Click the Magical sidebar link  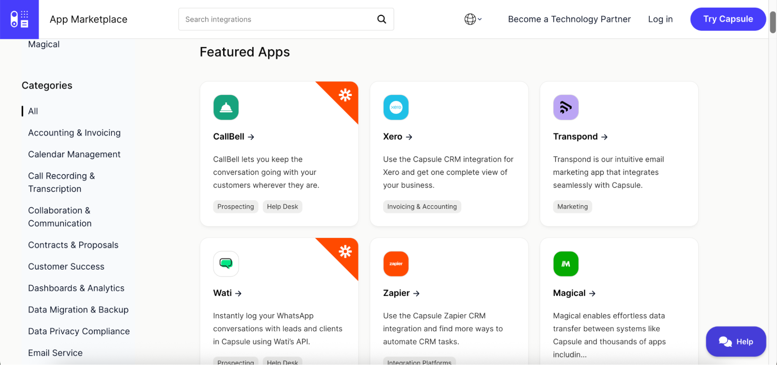(44, 44)
